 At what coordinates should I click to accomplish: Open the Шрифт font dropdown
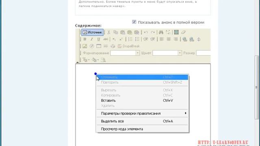[167, 53]
